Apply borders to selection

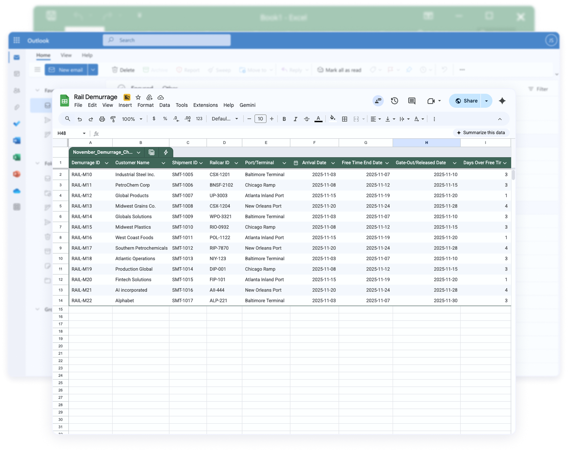pyautogui.click(x=344, y=119)
